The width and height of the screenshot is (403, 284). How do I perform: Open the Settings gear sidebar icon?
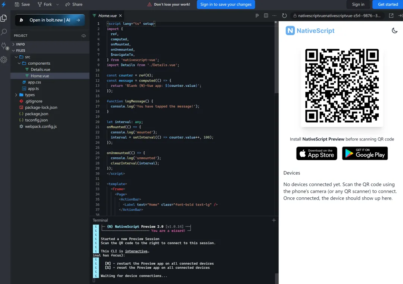pos(4,60)
